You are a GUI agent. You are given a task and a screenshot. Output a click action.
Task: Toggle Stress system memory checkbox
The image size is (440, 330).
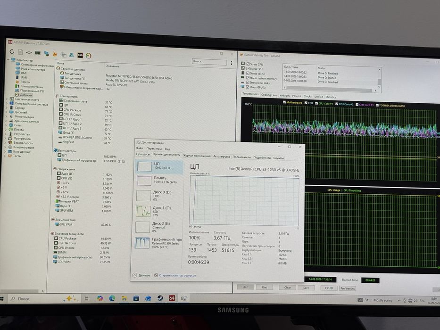pyautogui.click(x=248, y=78)
